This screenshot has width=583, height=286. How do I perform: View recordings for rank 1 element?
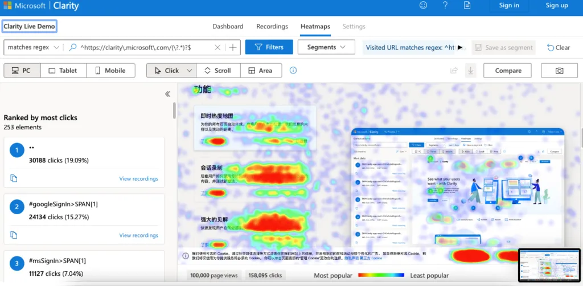[139, 179]
